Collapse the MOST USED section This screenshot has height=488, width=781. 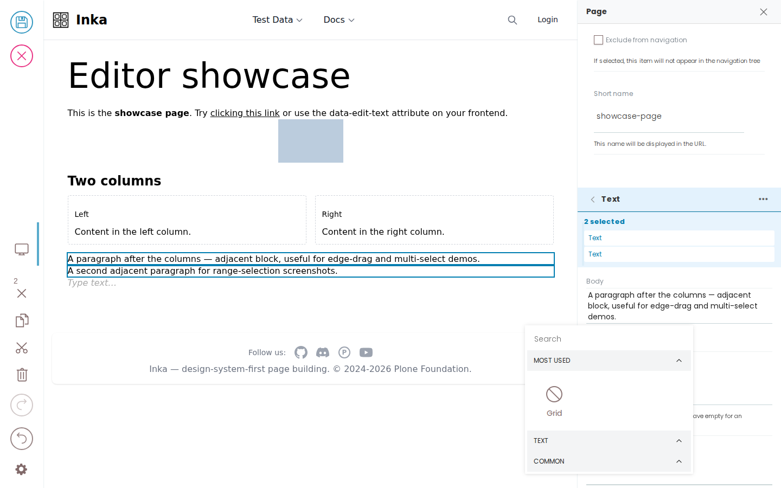click(x=609, y=361)
